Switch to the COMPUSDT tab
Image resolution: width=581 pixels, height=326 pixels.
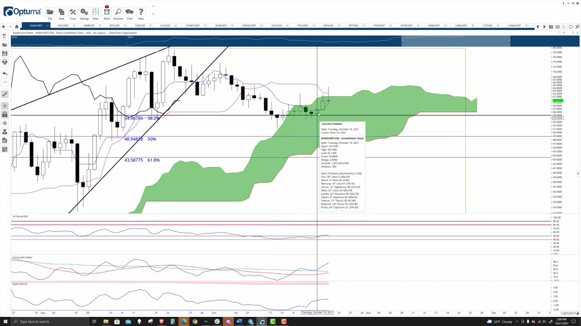coord(192,26)
